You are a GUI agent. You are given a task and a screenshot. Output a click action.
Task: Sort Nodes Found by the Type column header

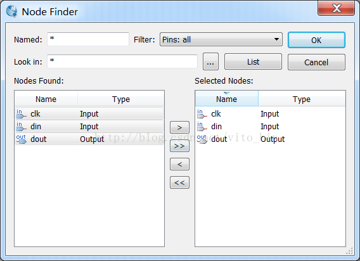pyautogui.click(x=121, y=99)
